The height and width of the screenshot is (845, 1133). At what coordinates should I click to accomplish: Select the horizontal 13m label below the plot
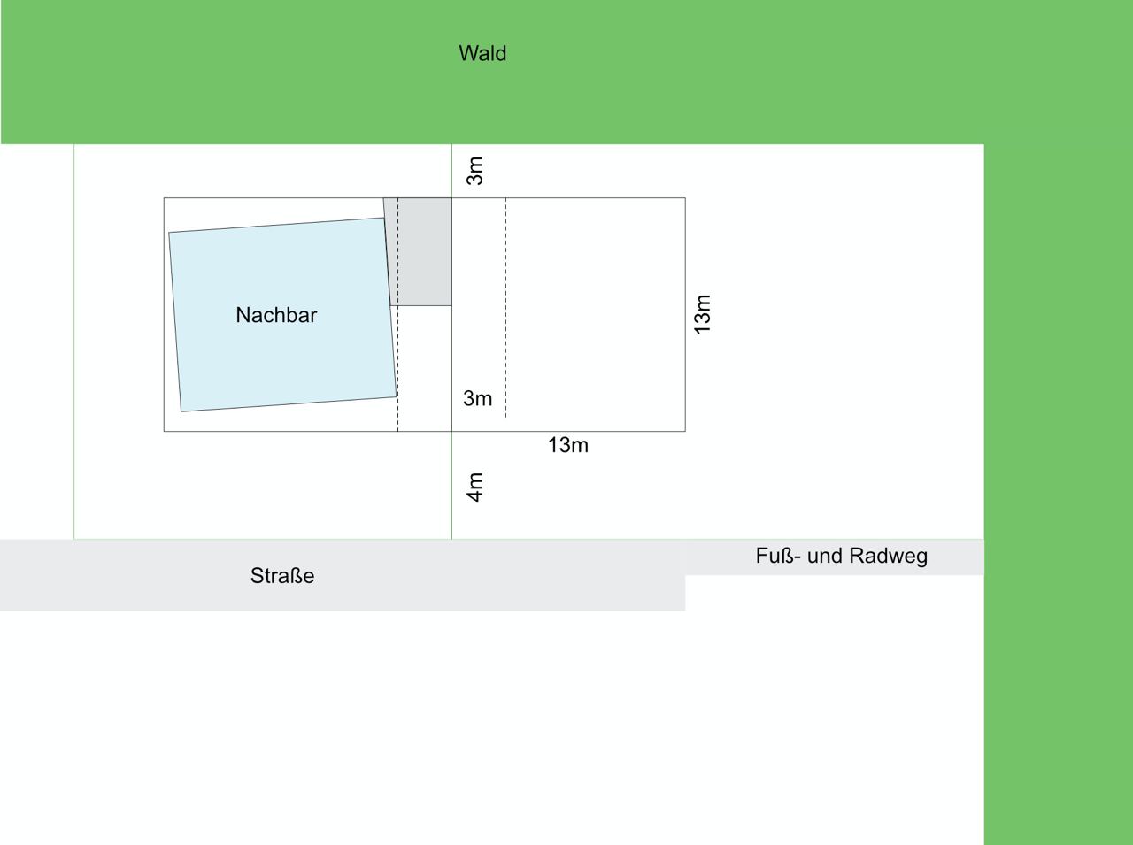pyautogui.click(x=567, y=445)
